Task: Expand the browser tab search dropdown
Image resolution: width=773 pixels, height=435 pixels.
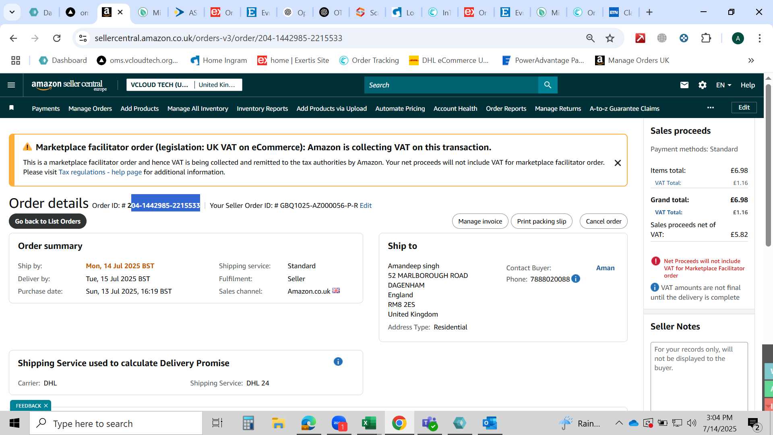Action: tap(12, 12)
